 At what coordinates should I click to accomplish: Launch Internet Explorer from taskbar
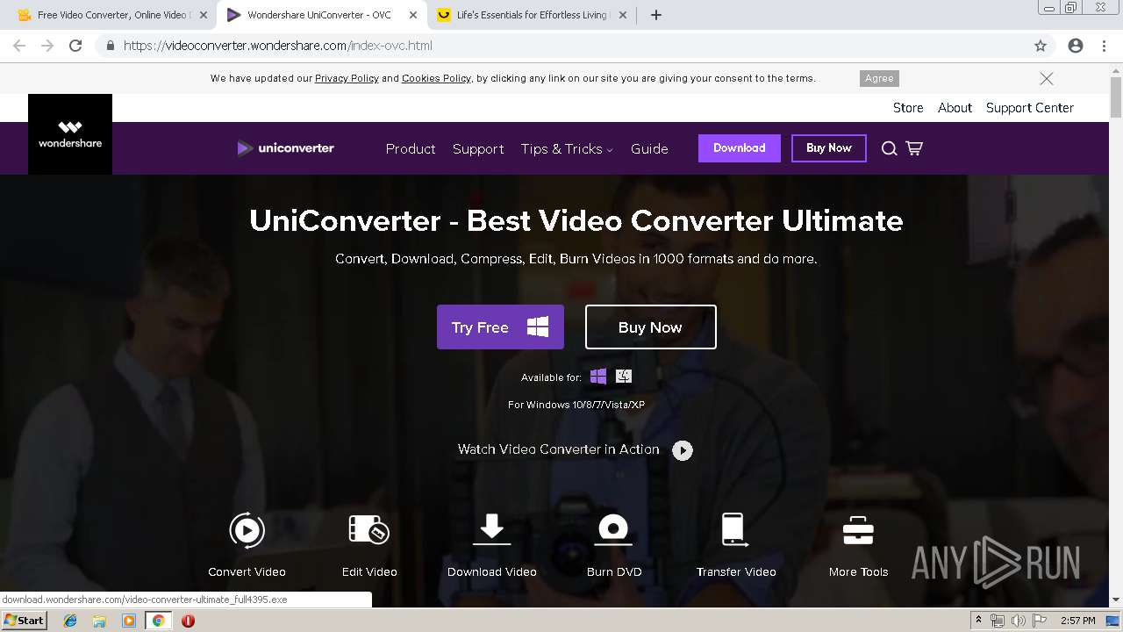click(70, 621)
